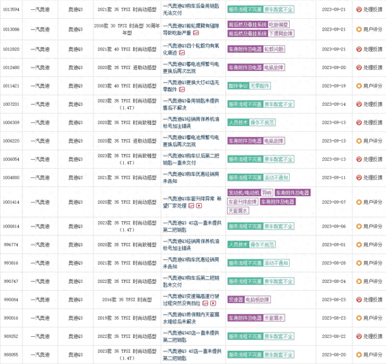The height and width of the screenshot is (364, 386).
Task: Open complaint "一汽奥迪Q3购车后第二把钥匙未交付"
Action: pos(191,281)
